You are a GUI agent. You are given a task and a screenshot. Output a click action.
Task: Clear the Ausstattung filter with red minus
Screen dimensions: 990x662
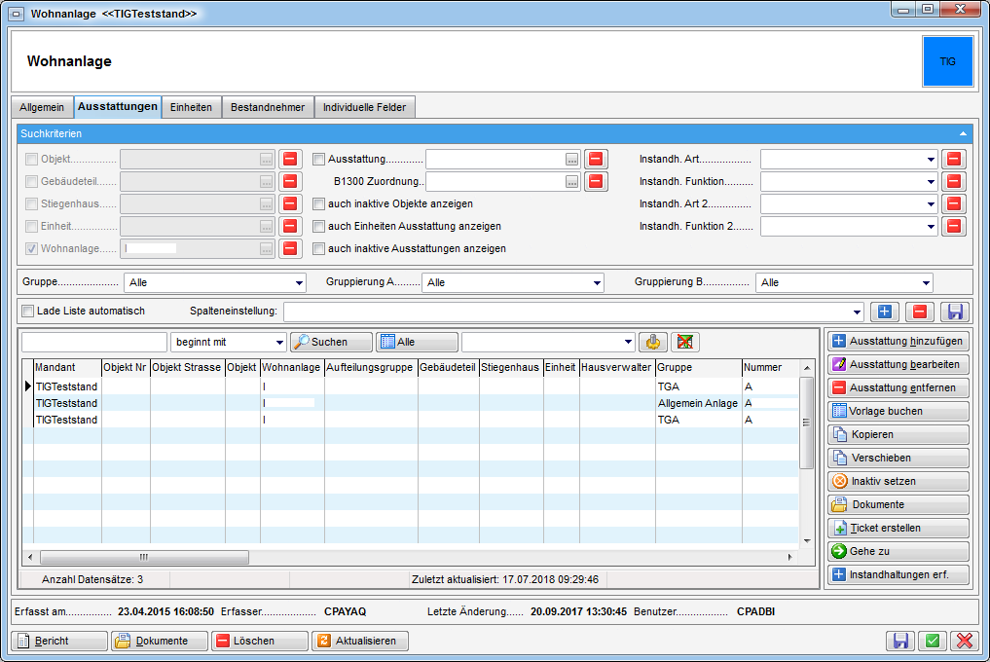(x=596, y=160)
